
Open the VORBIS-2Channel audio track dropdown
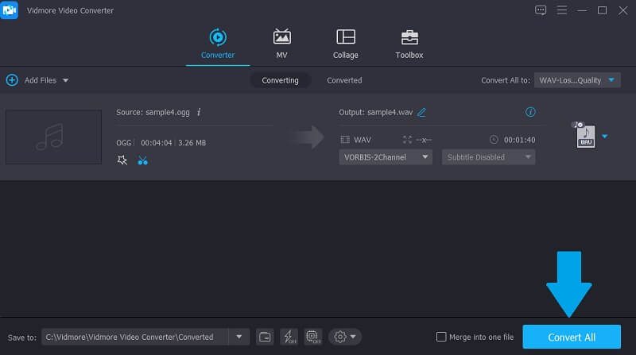pos(385,157)
